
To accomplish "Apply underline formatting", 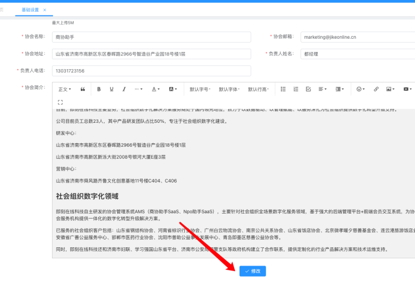I will pos(111,89).
